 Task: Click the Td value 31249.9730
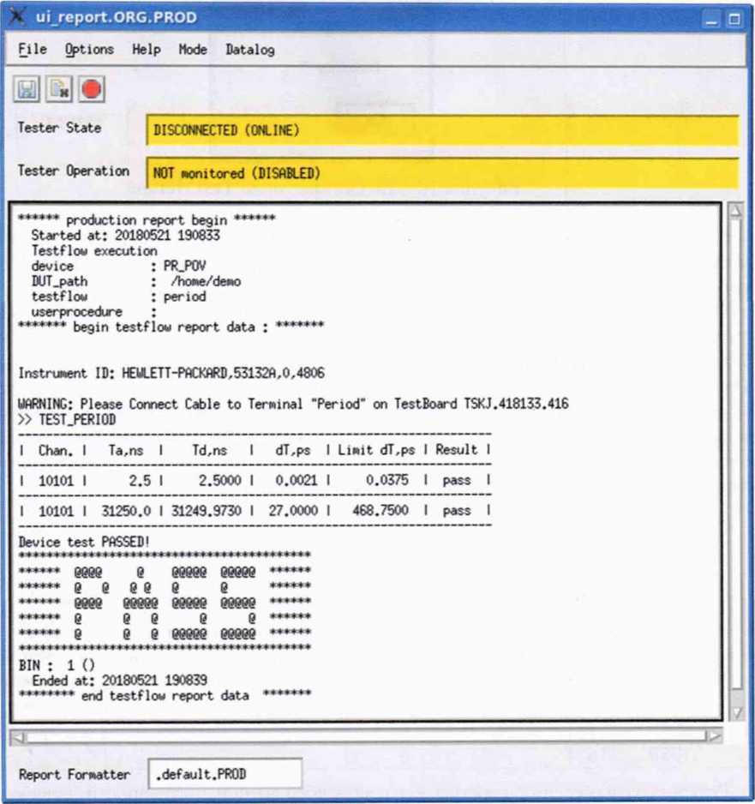[x=206, y=511]
